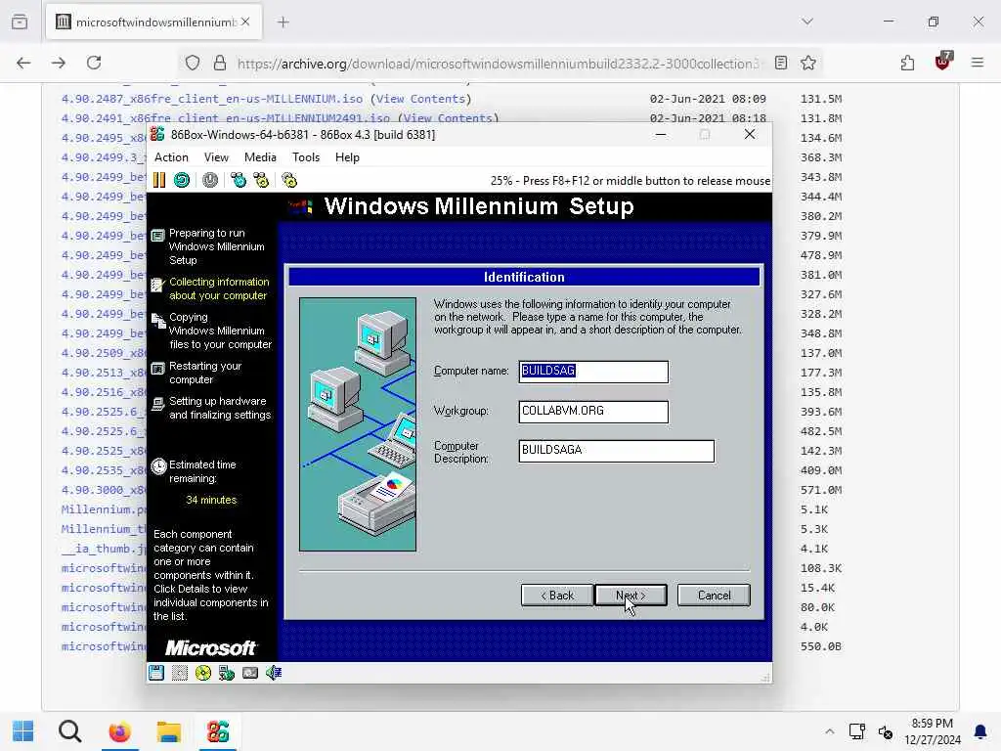Open the uBlock Origin shield icon
Image resolution: width=1001 pixels, height=751 pixels.
pos(942,62)
